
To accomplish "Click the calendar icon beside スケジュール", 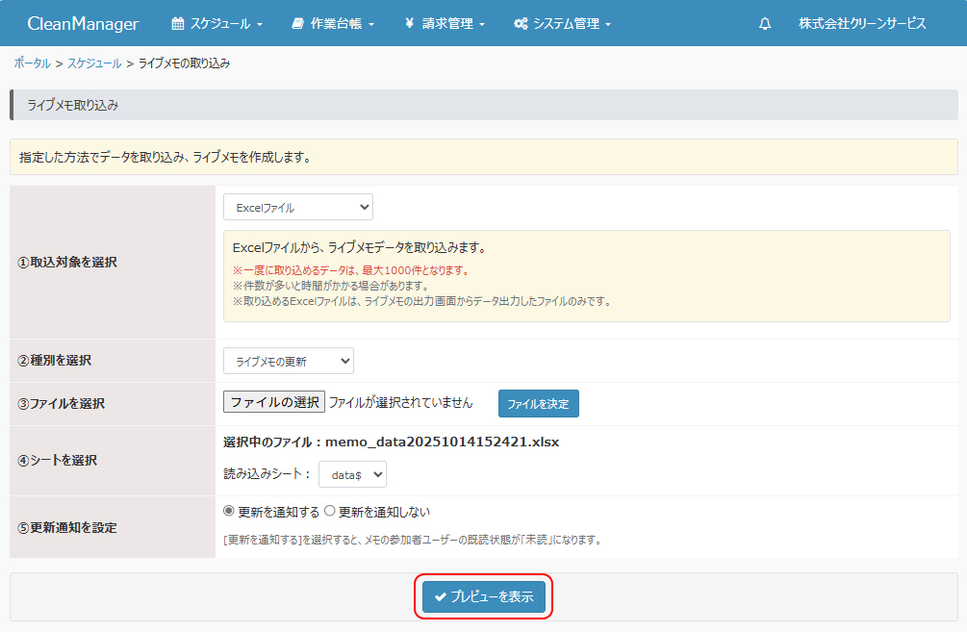I will [x=177, y=23].
